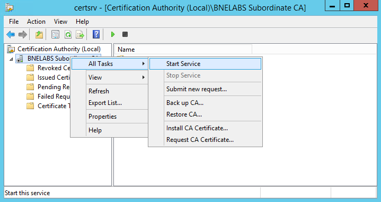Select the Certification Authority (Local) tree label
The width and height of the screenshot is (381, 202).
click(x=59, y=49)
